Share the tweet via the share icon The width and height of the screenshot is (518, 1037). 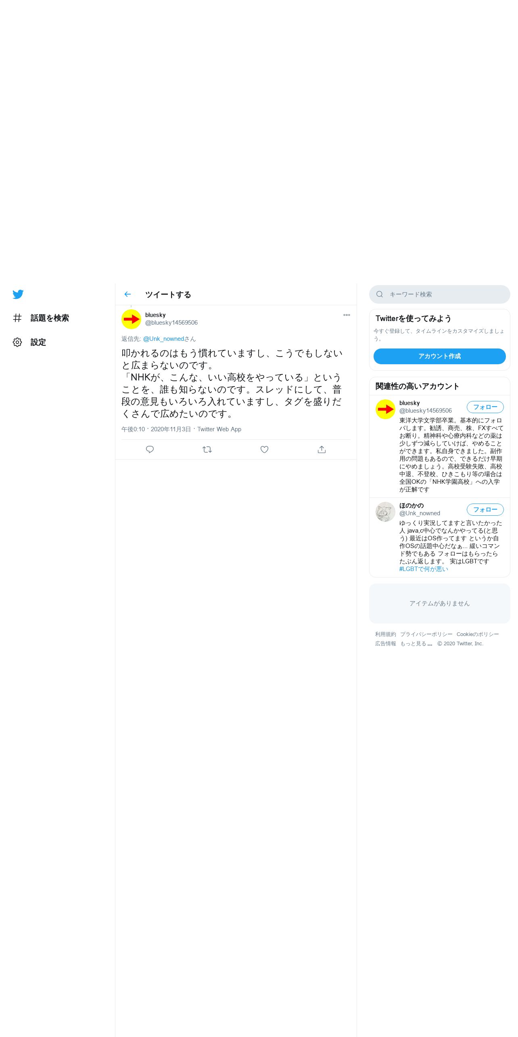point(322,449)
